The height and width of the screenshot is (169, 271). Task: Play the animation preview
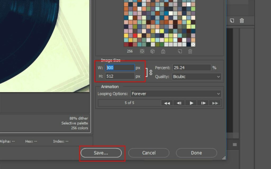191,103
